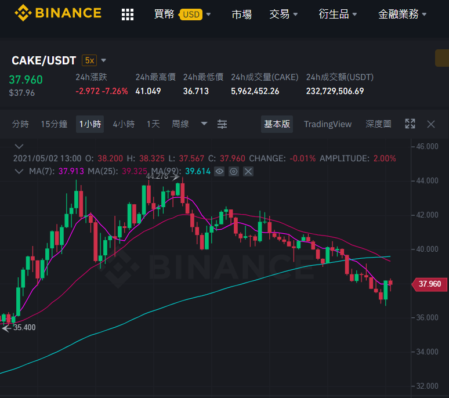Click the 5x margin leverage badge
This screenshot has height=398, width=449.
coord(89,60)
